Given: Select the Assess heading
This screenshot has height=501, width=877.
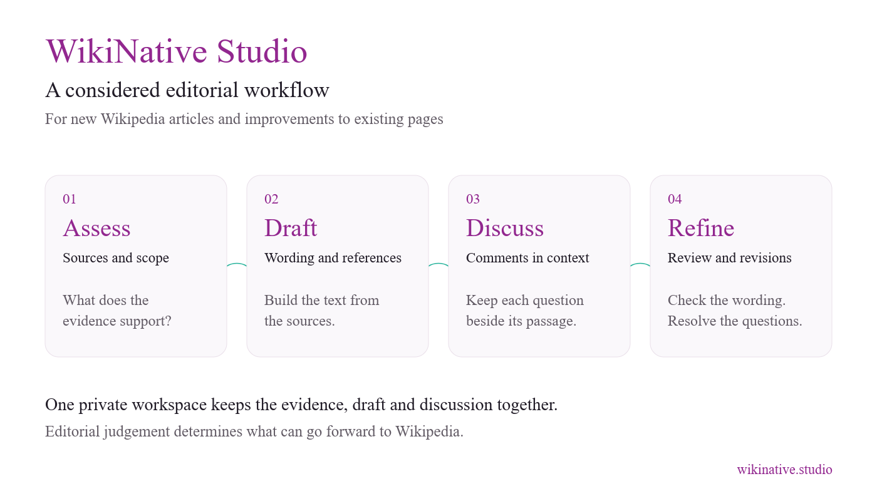Looking at the screenshot, I should tap(96, 228).
